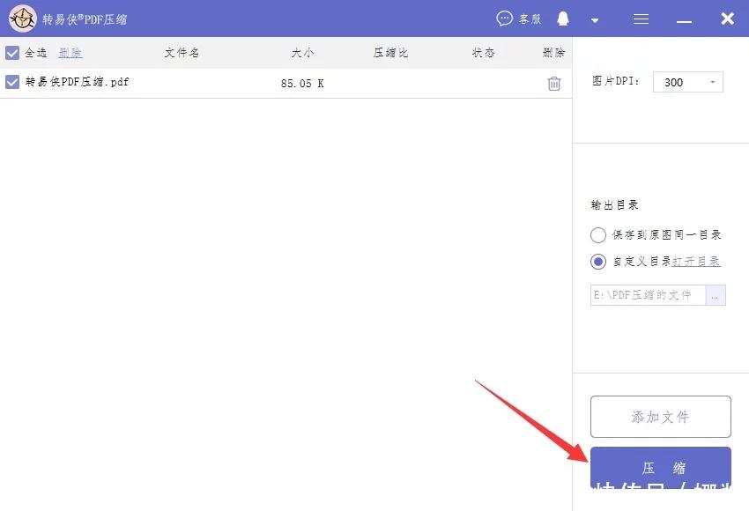The image size is (749, 511).
Task: Click the 大小 column header
Action: [x=302, y=52]
